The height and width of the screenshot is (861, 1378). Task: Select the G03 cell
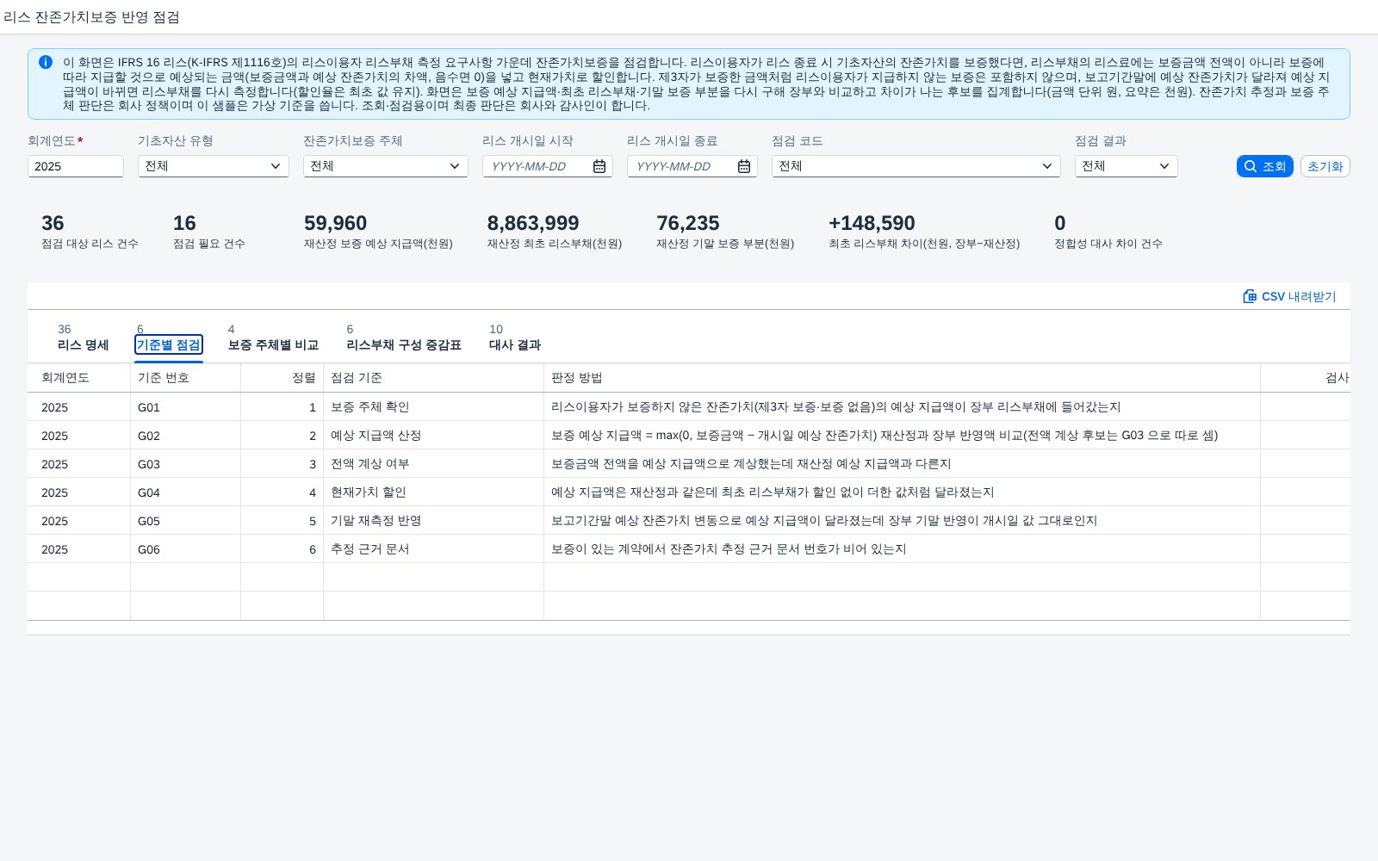[186, 464]
